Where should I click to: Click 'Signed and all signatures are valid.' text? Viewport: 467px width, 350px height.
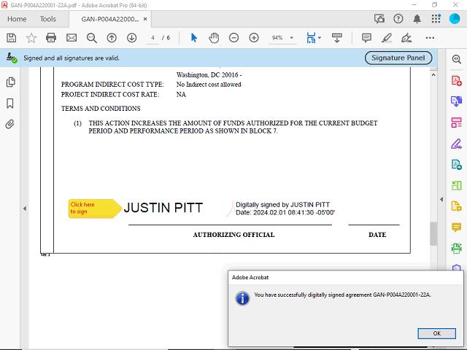[x=72, y=58]
